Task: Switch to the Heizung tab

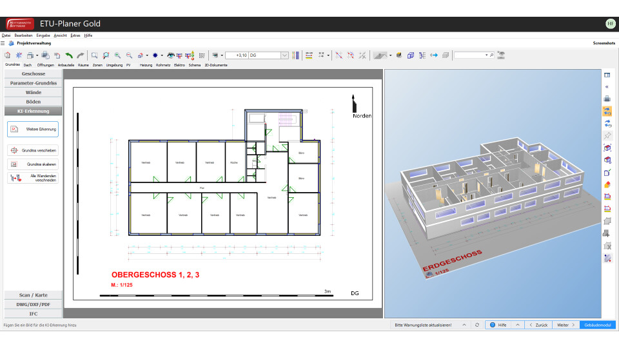Action: coord(146,65)
